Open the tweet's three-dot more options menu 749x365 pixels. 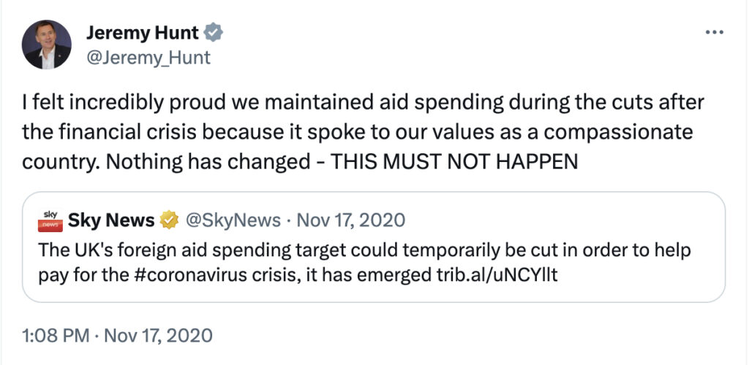715,32
